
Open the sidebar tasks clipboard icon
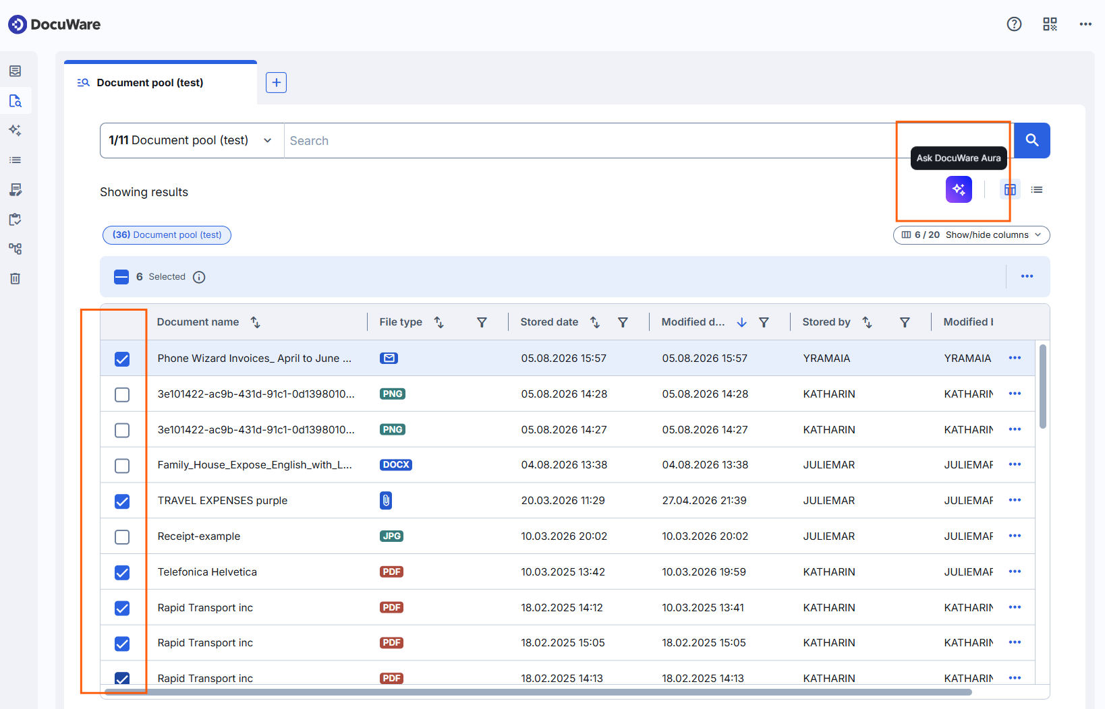[x=16, y=219]
